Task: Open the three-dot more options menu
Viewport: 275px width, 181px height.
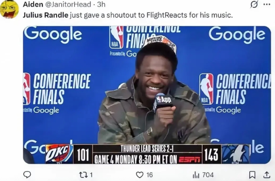Action: pyautogui.click(x=267, y=5)
